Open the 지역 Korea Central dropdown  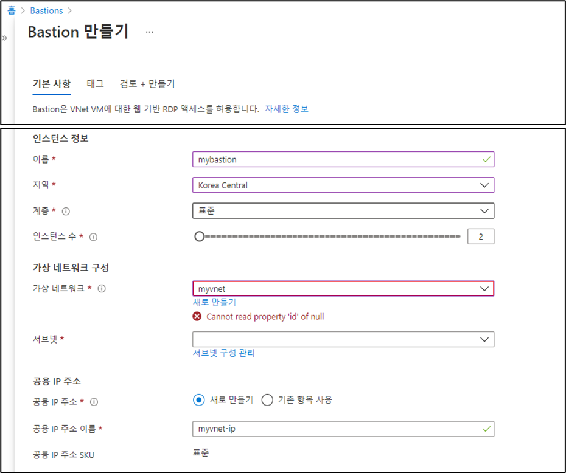[343, 185]
